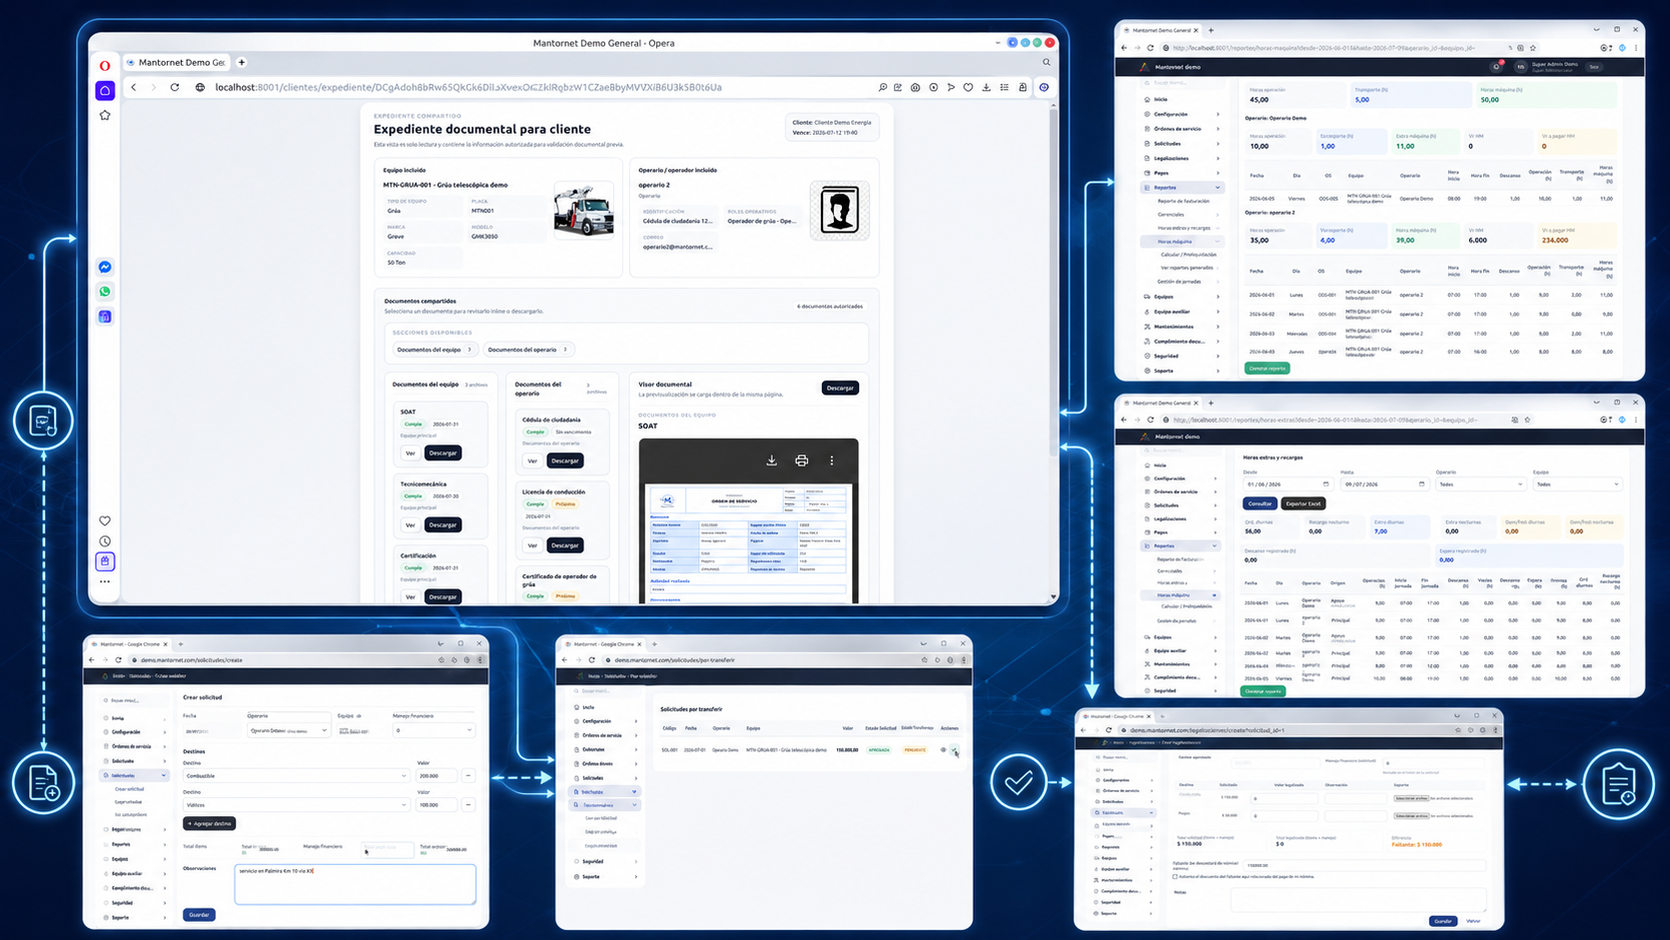1670x940 pixels.
Task: Click the Opera page vertical scrollbar
Action: 1053,281
